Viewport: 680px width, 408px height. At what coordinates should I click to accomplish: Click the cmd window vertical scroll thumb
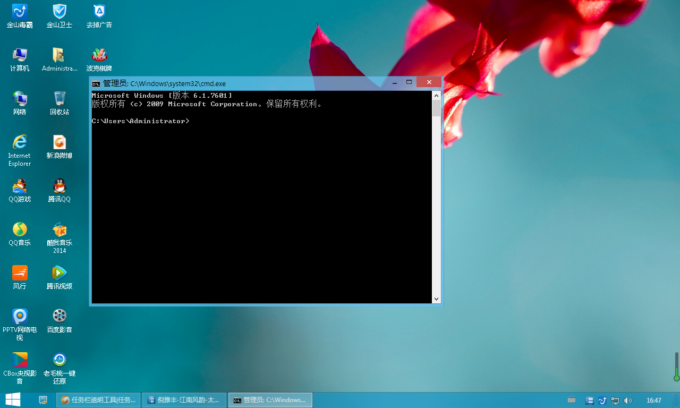(x=436, y=108)
